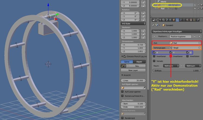The width and height of the screenshot is (203, 120).
Task: Toggle Gondel0 visibility eye in outliner
Action: pyautogui.click(x=195, y=5)
